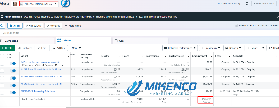
Task: Open the Reach column header dropdown arrow
Action: (x=142, y=56)
